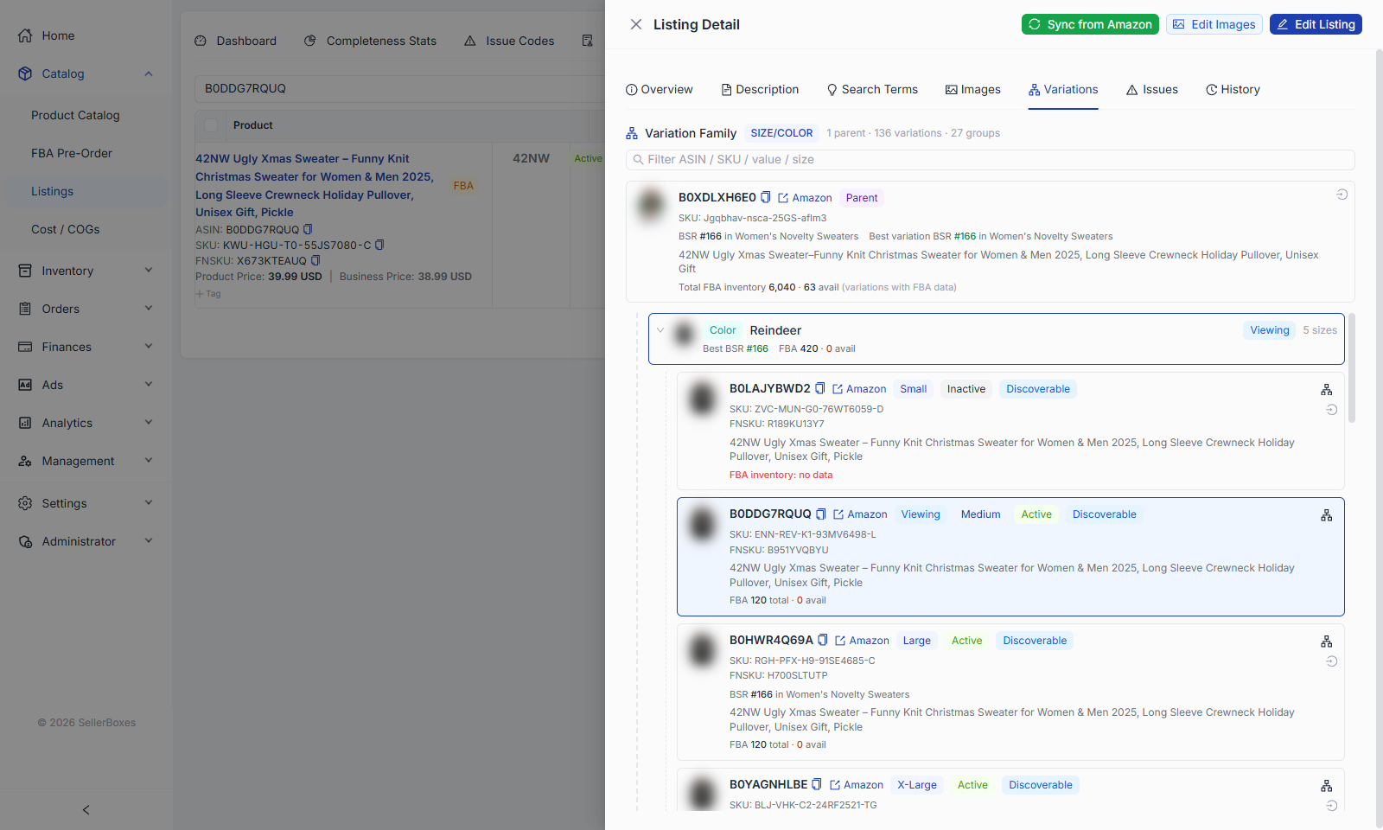This screenshot has width=1383, height=830.
Task: Open parent B0XDLXH6E0 on Amazon
Action: pos(805,198)
